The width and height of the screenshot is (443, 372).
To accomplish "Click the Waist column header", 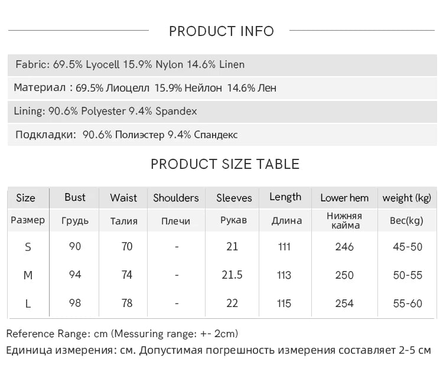I will click(x=123, y=198).
